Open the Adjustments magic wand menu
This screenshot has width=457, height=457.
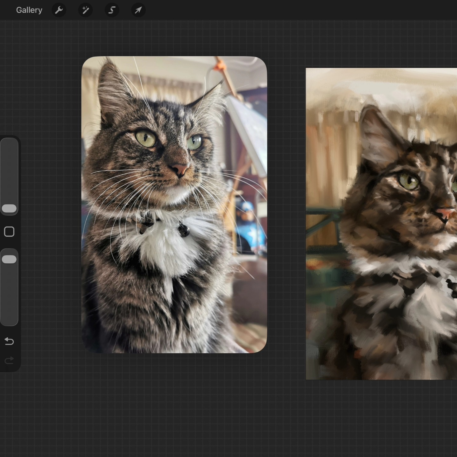[x=85, y=10]
